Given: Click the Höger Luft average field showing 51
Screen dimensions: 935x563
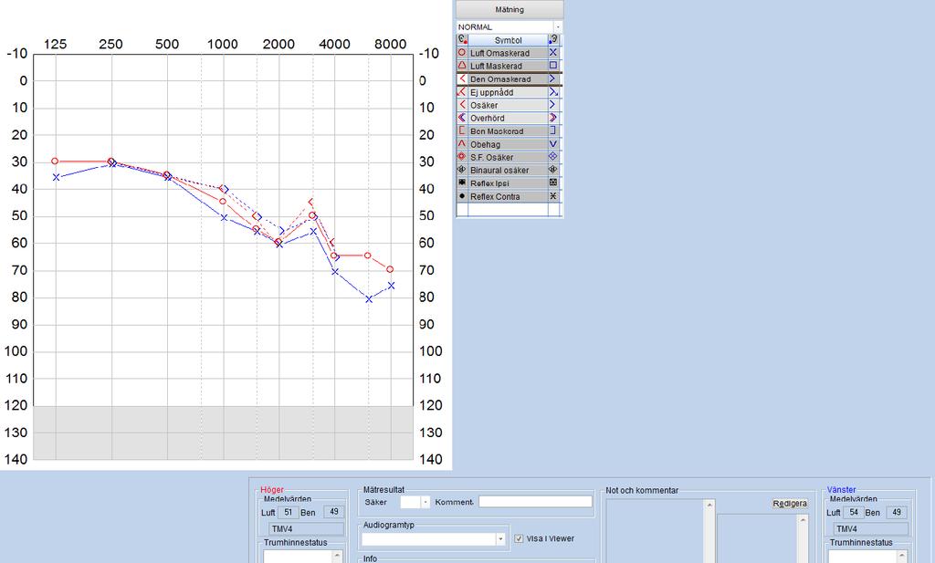Looking at the screenshot, I should tap(288, 512).
